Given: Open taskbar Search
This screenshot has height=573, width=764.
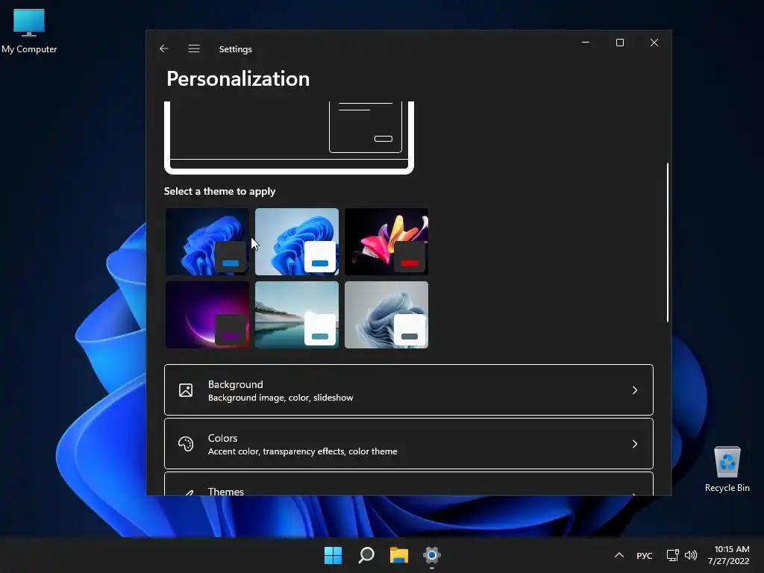Looking at the screenshot, I should [366, 555].
